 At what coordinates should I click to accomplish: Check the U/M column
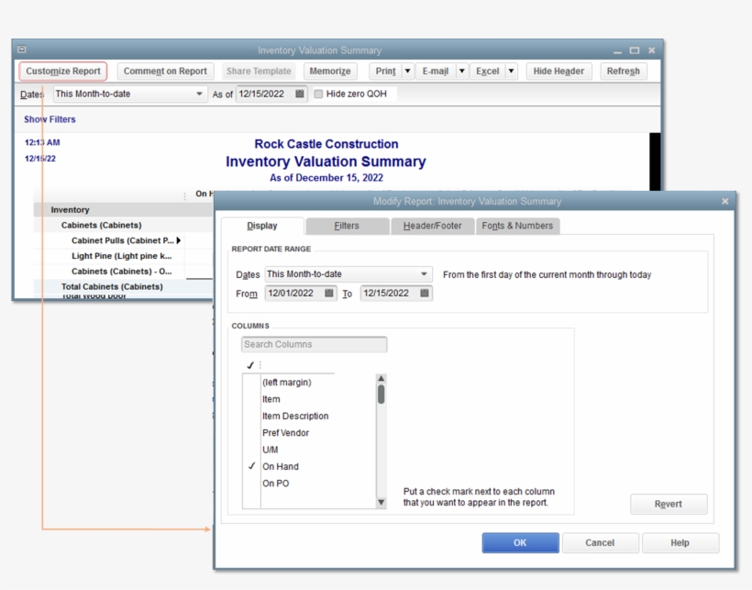click(251, 450)
